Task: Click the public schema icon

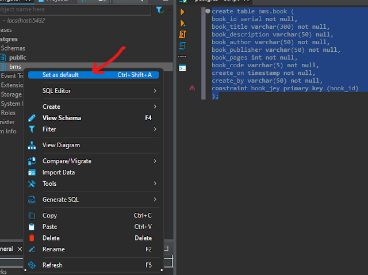Action: point(4,58)
